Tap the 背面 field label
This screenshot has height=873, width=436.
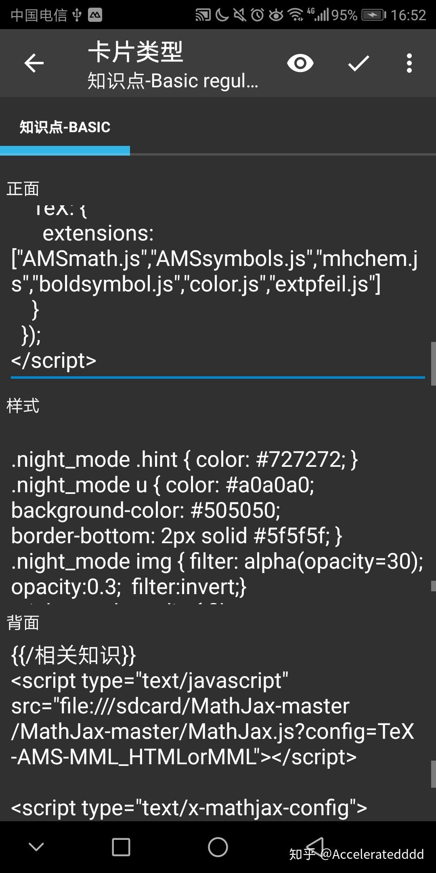tap(22, 623)
